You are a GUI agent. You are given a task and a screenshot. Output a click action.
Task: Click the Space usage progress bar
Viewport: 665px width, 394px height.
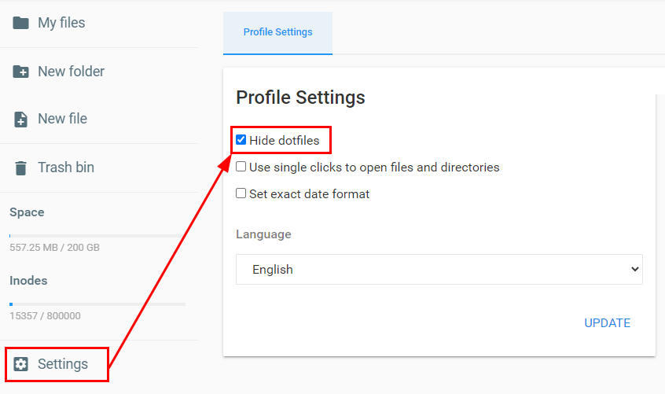(97, 235)
